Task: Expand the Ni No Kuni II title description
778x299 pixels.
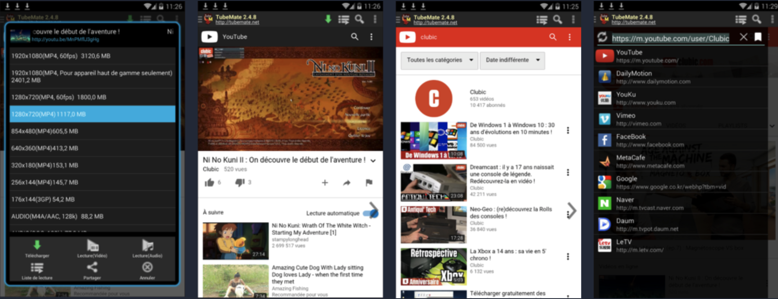Action: tap(373, 160)
